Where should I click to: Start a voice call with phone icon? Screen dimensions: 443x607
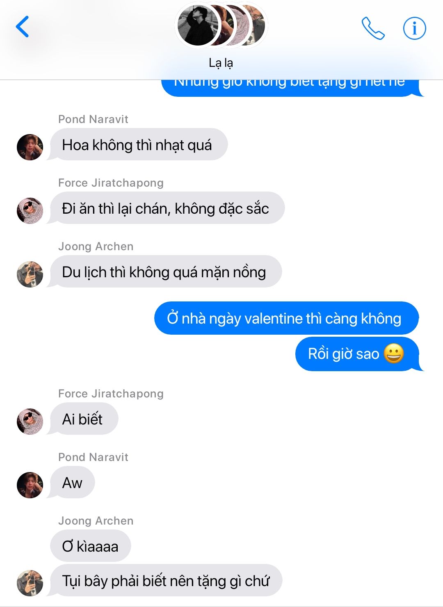pyautogui.click(x=373, y=28)
